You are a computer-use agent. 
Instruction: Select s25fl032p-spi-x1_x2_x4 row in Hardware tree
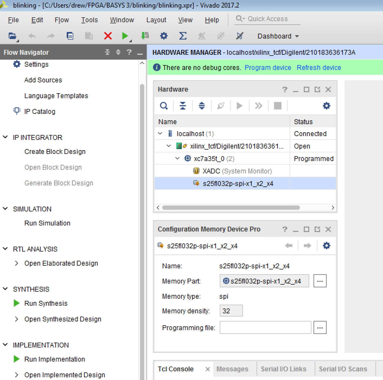[245, 183]
